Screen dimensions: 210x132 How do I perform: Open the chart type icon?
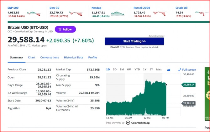(169, 69)
